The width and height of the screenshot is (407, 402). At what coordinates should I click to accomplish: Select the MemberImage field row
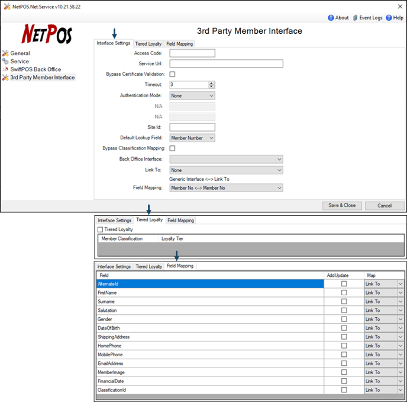pyautogui.click(x=210, y=372)
